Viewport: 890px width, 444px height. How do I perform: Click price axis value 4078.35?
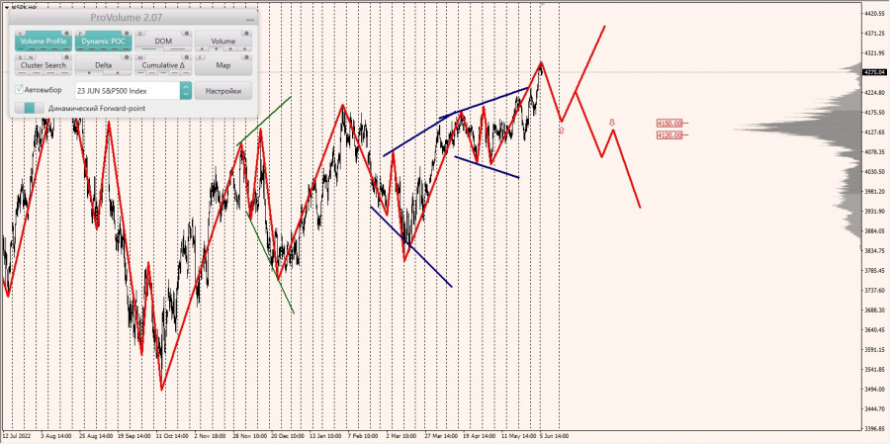coord(874,151)
